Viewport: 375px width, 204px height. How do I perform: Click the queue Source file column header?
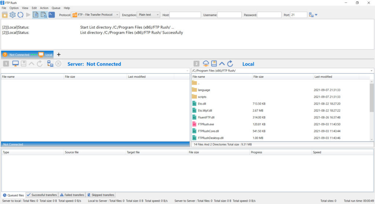(x=94, y=152)
